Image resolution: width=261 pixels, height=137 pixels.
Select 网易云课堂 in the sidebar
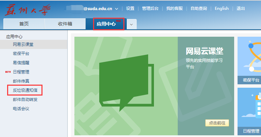(23, 45)
